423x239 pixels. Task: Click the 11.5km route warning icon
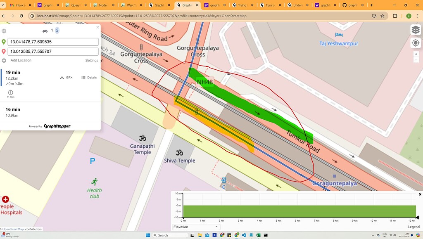pos(10,93)
